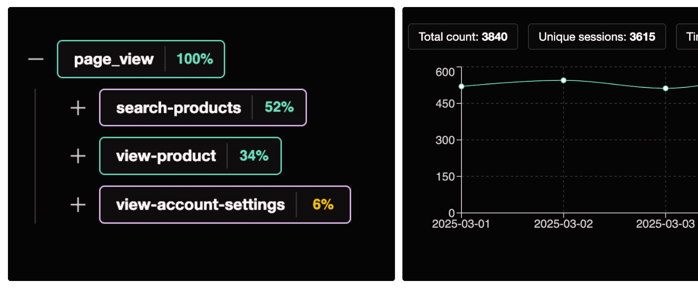Click the 34% value on view-product
The width and height of the screenshot is (698, 288).
(254, 156)
